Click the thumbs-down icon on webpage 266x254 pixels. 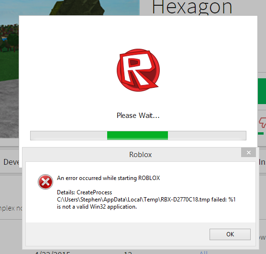(x=263, y=123)
